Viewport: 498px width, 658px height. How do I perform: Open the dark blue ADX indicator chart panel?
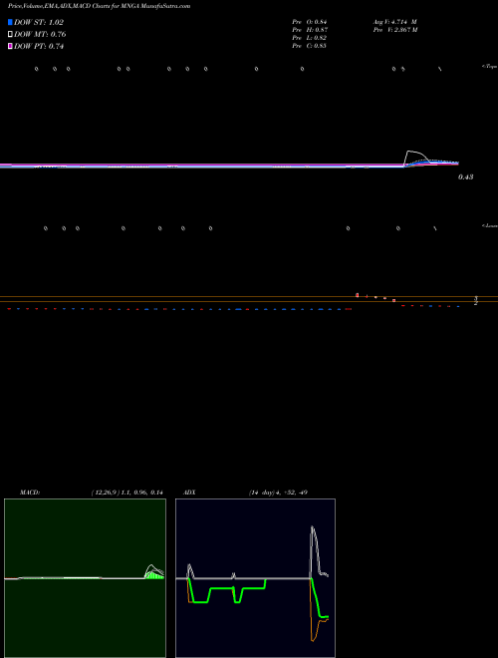click(255, 578)
